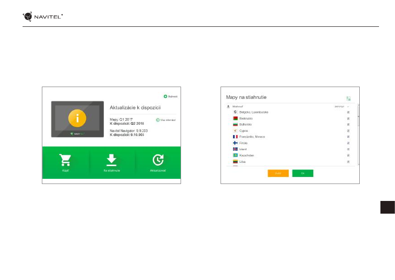The height and width of the screenshot is (280, 395).
Task: Click the Navitel logo in page header
Action: click(x=43, y=16)
